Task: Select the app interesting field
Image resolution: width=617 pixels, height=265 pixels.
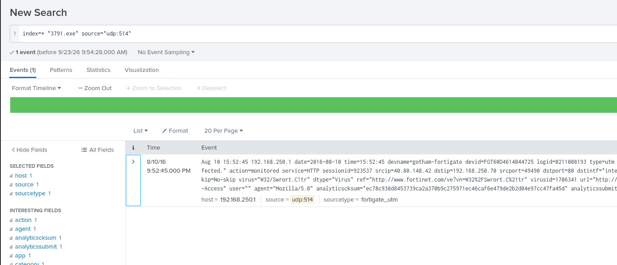Action: coord(20,255)
